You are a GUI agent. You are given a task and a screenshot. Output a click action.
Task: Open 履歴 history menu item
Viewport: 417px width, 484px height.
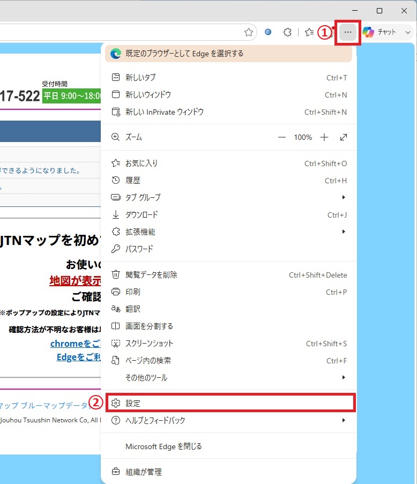click(x=229, y=181)
